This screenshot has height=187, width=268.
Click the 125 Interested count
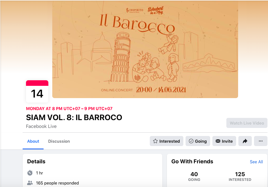tap(240, 176)
